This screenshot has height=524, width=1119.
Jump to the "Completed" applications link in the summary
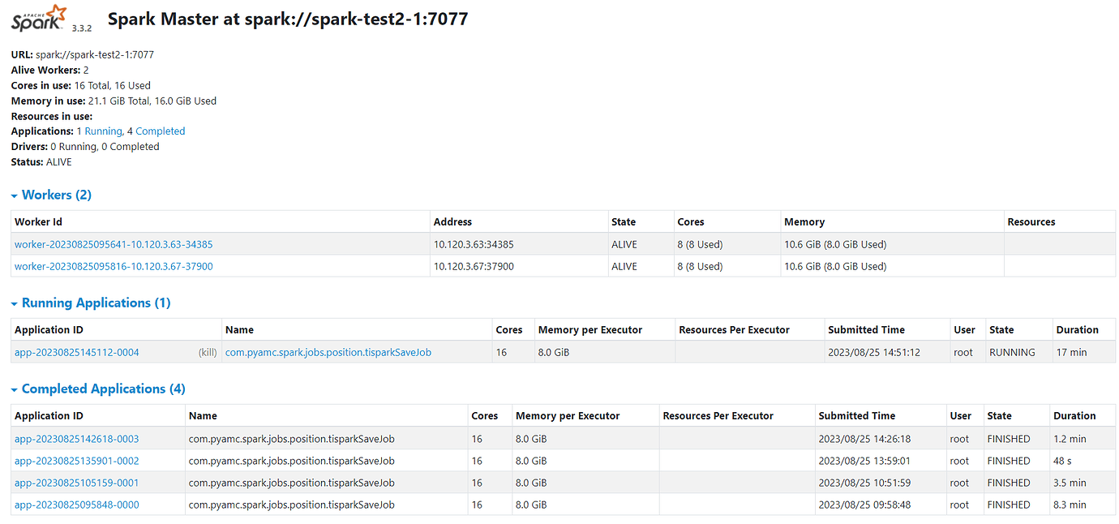pyautogui.click(x=161, y=131)
